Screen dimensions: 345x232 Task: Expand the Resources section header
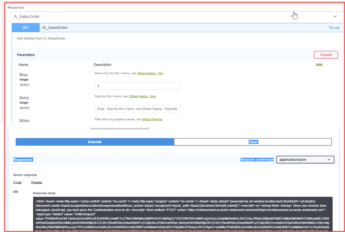[16, 7]
